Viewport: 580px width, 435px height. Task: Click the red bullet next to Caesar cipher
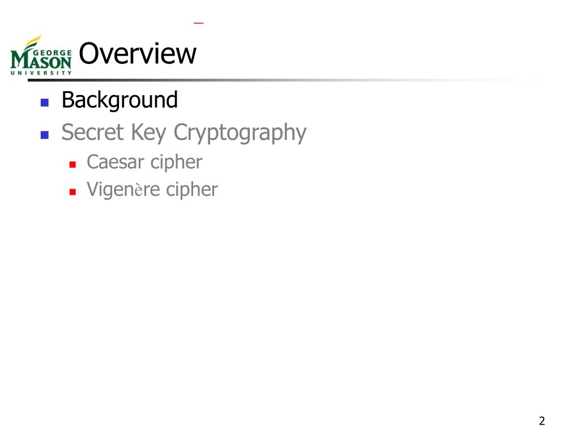pyautogui.click(x=72, y=165)
